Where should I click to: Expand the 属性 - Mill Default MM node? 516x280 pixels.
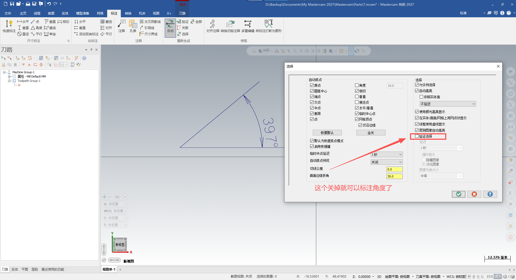click(9, 76)
